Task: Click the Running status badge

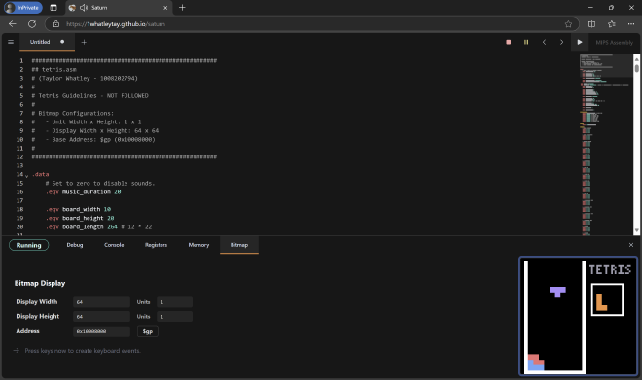Action: 28,245
